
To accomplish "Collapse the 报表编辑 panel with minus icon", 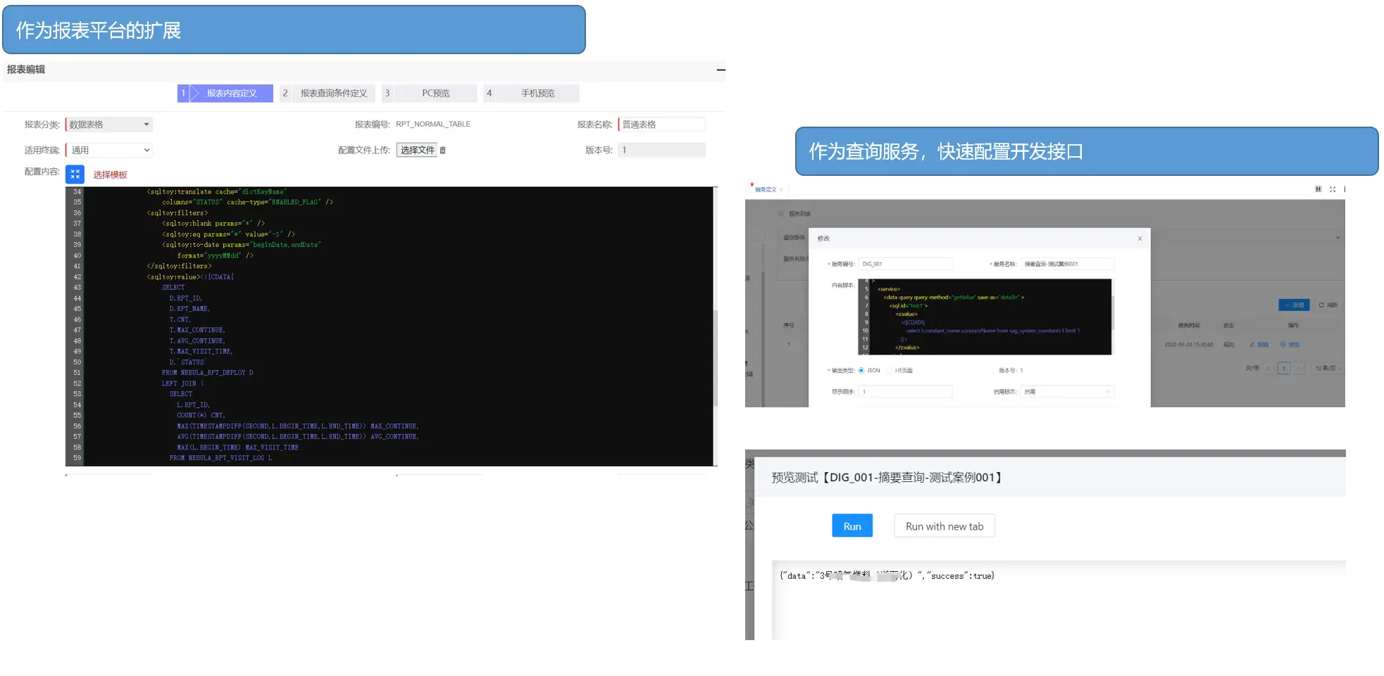I will pos(721,70).
